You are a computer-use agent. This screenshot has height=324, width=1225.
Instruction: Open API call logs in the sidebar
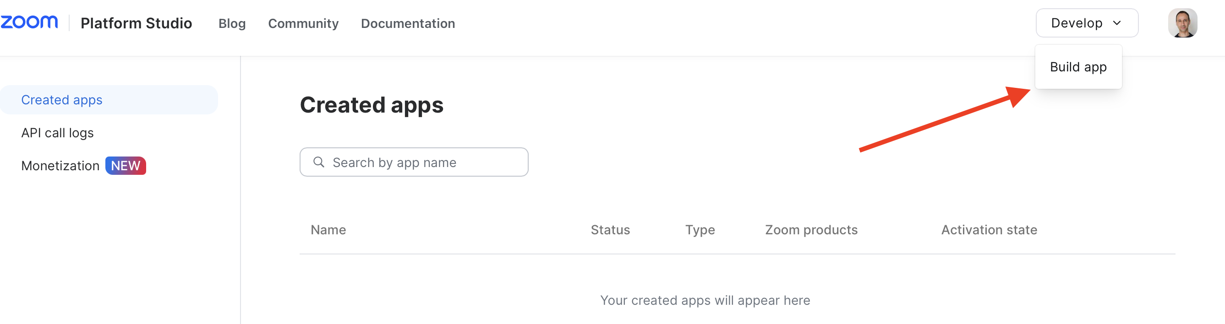(58, 133)
